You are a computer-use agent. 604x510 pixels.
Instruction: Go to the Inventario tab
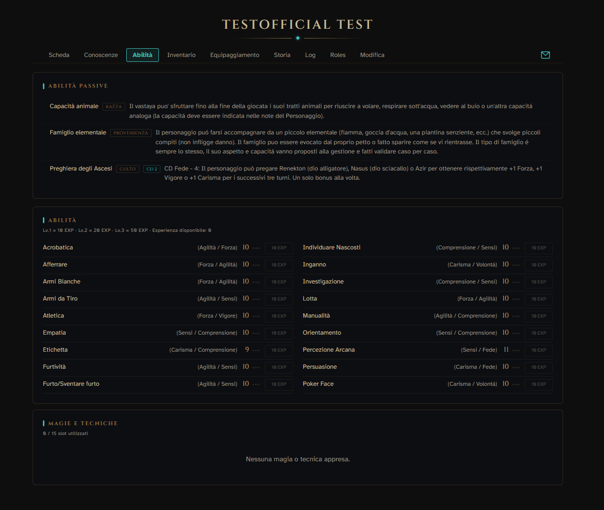pyautogui.click(x=181, y=55)
